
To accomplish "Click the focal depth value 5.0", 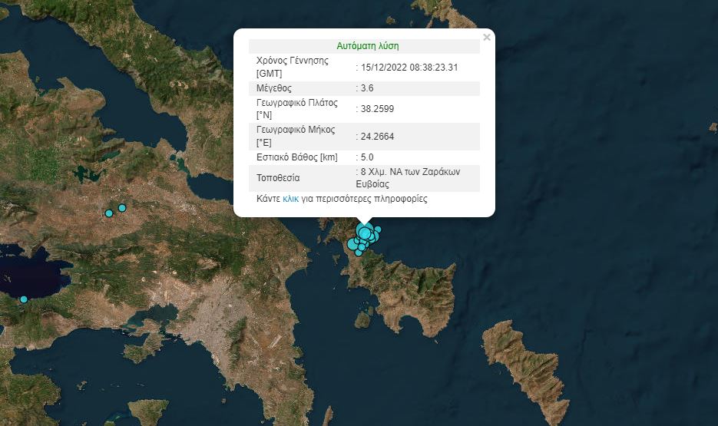I will (x=367, y=157).
